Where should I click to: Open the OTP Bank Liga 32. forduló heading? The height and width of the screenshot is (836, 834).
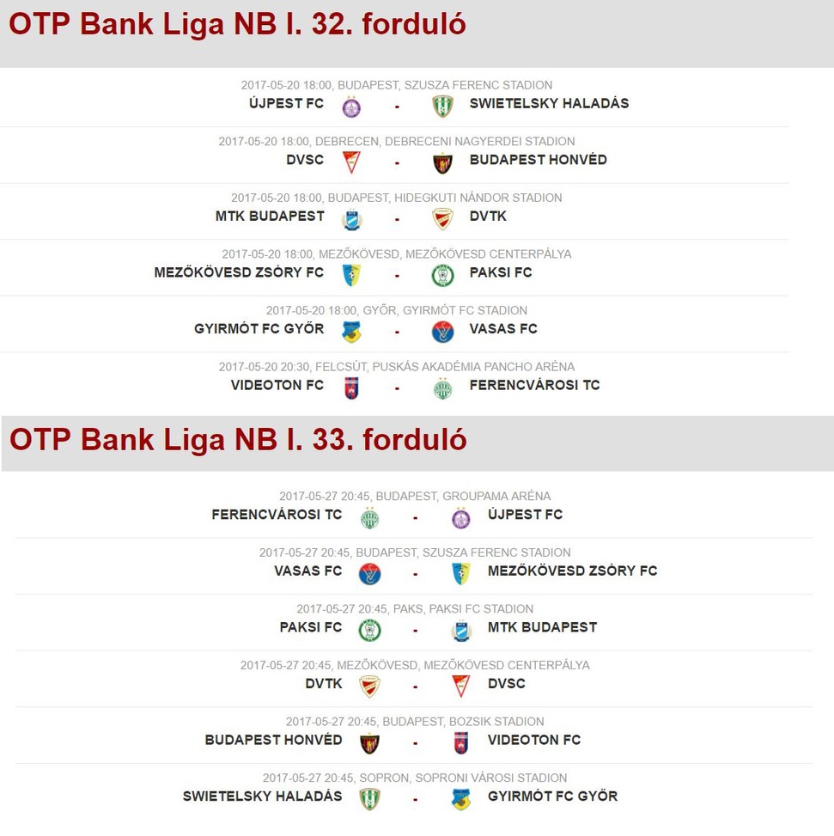[x=238, y=24]
